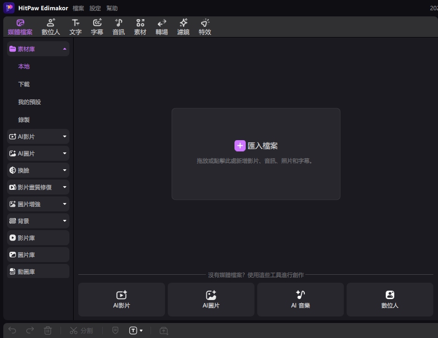This screenshot has width=438, height=338.
Task: Open the 數位人 avatar panel
Action: pos(51,26)
